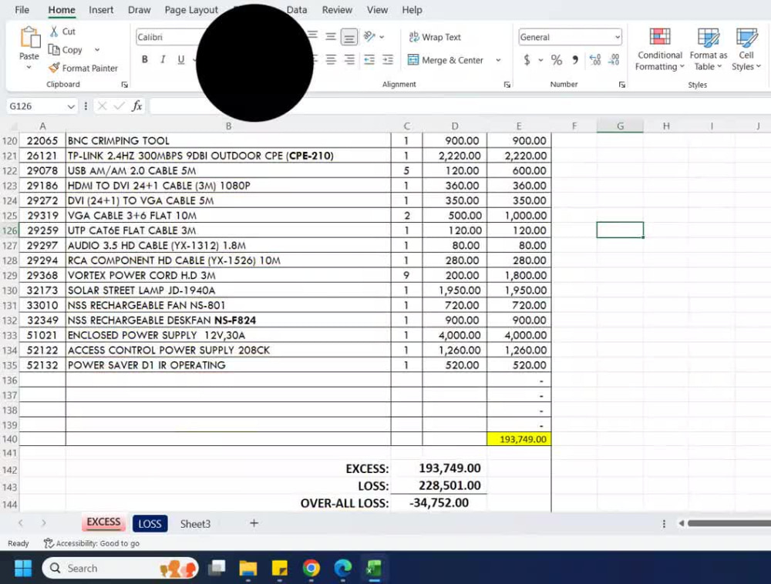Viewport: 771px width, 584px height.
Task: Open Alignment settings dialog launcher
Action: point(507,85)
